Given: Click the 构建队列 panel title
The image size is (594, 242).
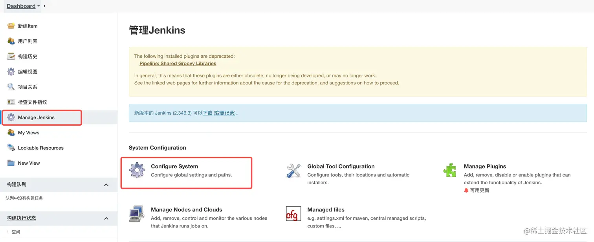Looking at the screenshot, I should click(16, 184).
